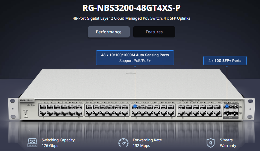Viewport: 260px width, 151px height.
Task: Click the RG-NBS3200-48GT4XS-P product title
Action: 131,8
